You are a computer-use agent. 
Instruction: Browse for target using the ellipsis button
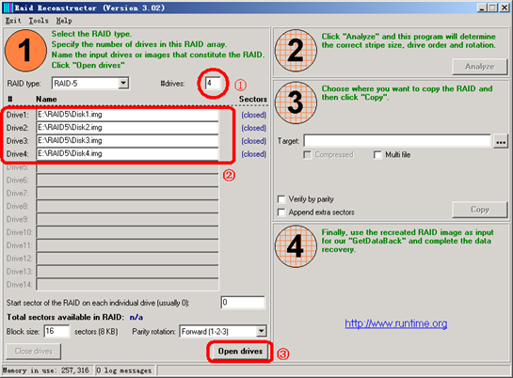tap(501, 141)
